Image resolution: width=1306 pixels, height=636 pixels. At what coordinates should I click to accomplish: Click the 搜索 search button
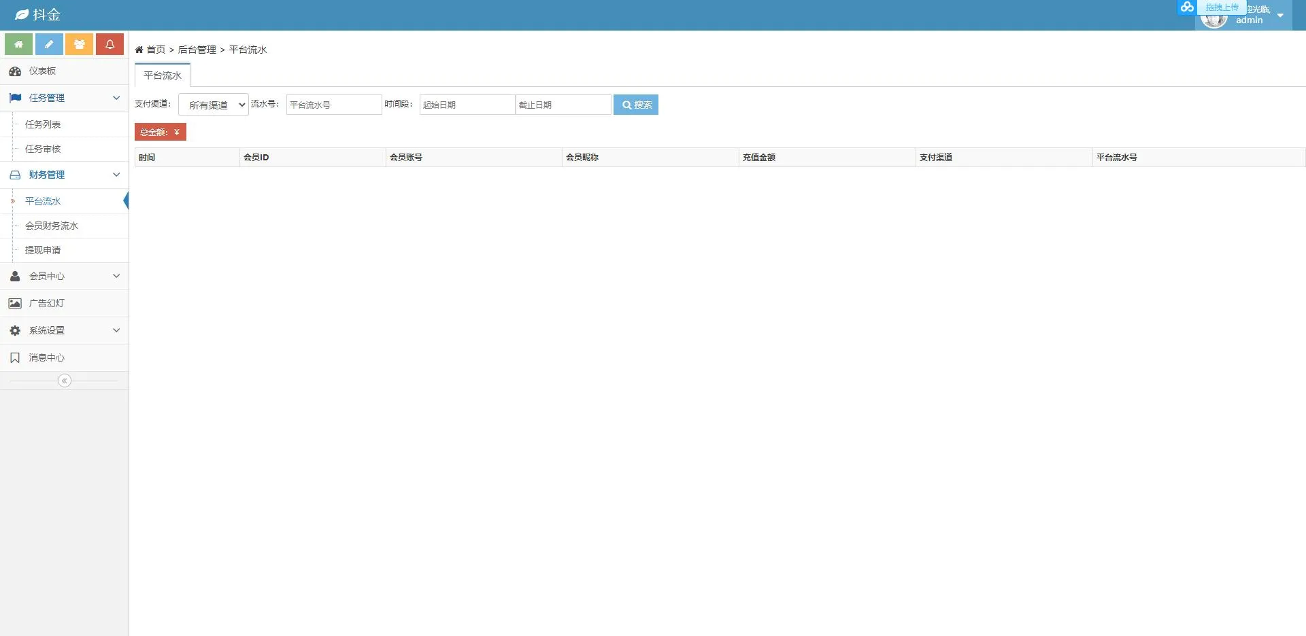click(636, 105)
